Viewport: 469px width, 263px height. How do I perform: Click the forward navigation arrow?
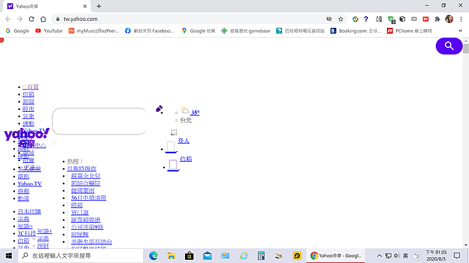20,19
